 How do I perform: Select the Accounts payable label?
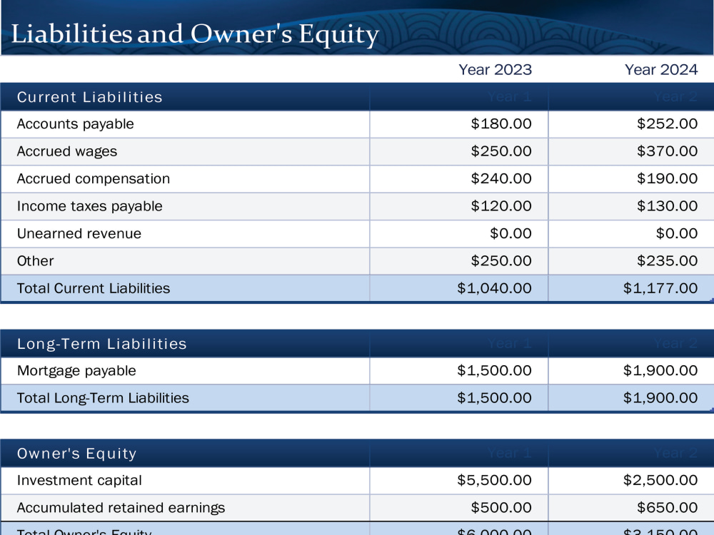[x=75, y=124]
